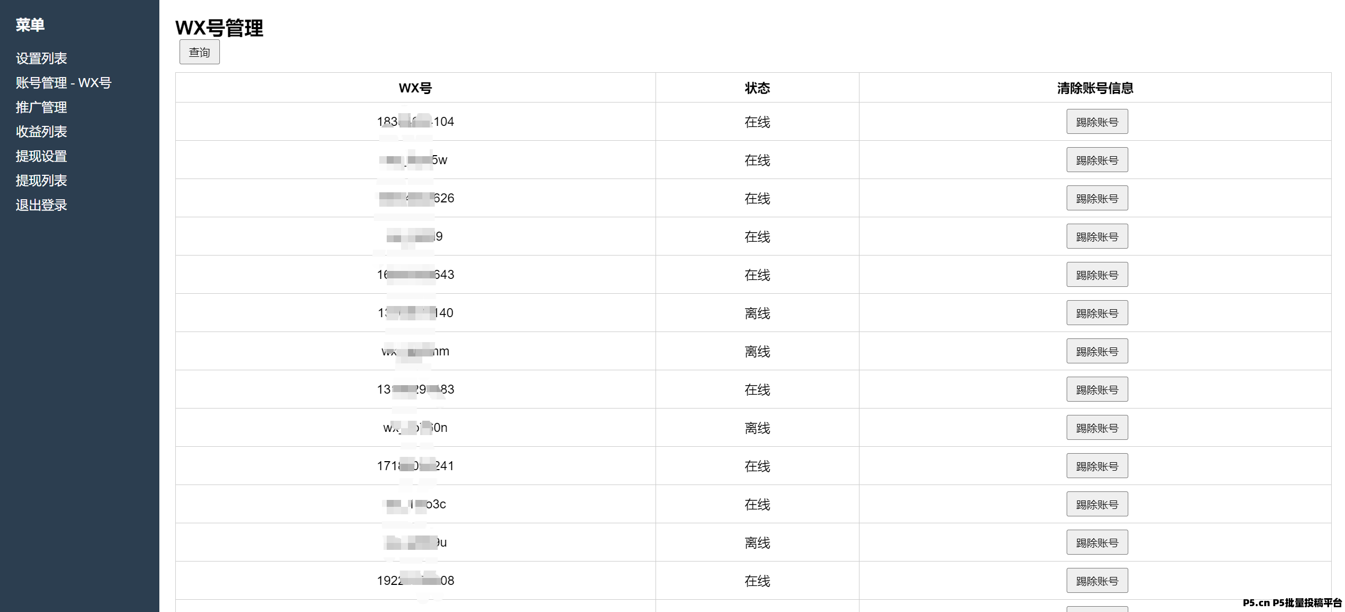This screenshot has height=612, width=1345.
Task: Click 踢除账号 for offline account ending nm
Action: tap(1097, 351)
